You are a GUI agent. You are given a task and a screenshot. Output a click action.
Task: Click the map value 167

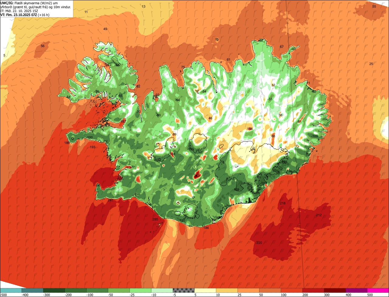click(x=123, y=121)
